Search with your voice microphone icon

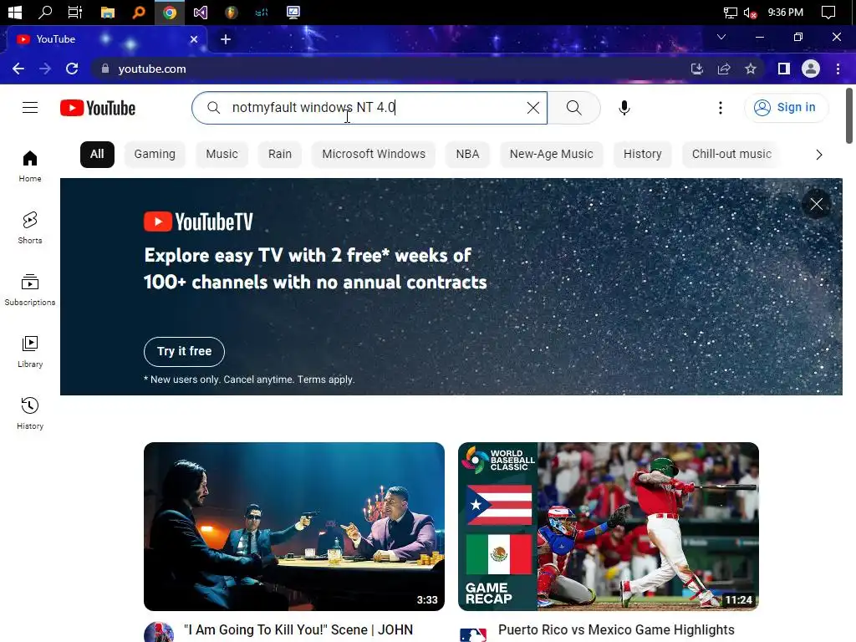click(624, 108)
